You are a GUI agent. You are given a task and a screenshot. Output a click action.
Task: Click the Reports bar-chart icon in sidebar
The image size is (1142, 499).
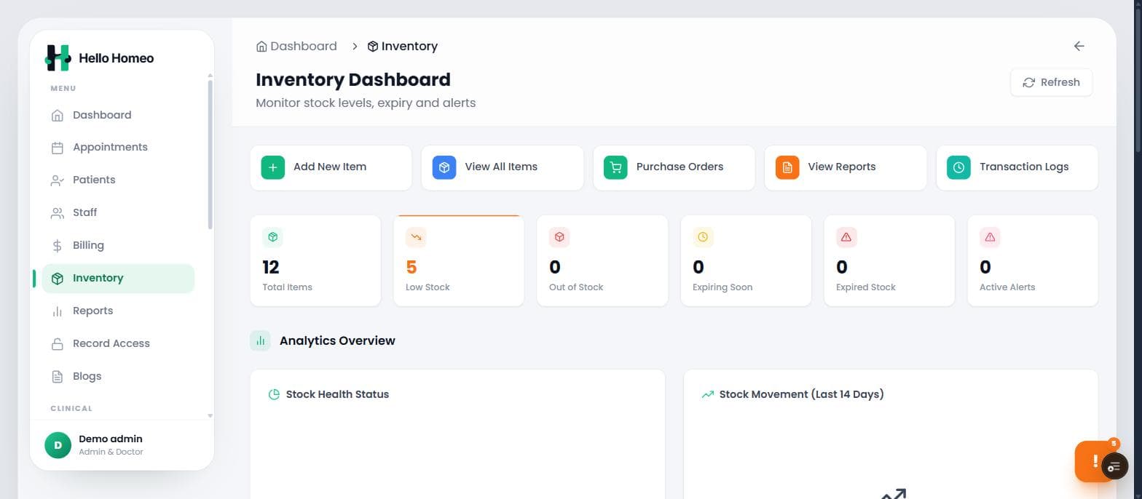tap(58, 311)
